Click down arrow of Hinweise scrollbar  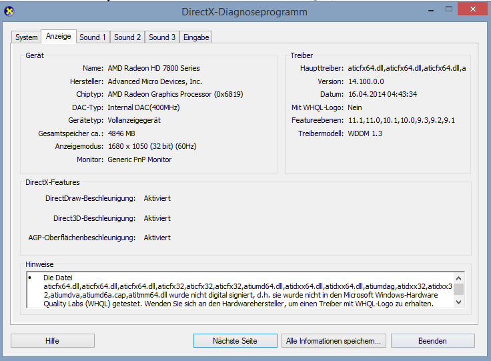coord(459,302)
